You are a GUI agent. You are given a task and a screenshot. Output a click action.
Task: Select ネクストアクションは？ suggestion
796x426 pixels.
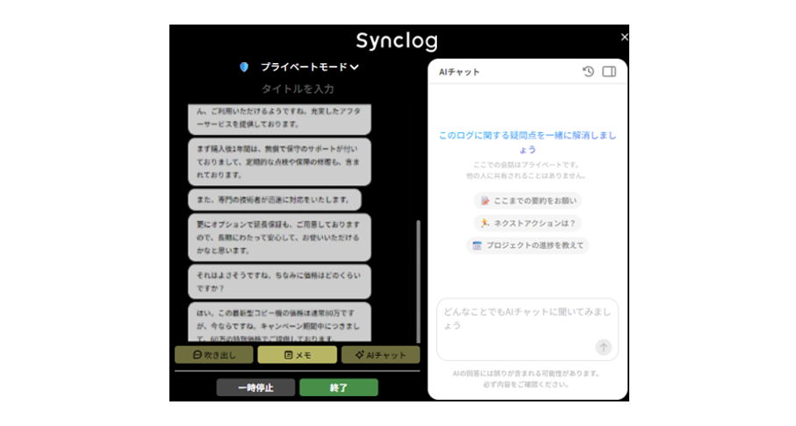pos(527,224)
